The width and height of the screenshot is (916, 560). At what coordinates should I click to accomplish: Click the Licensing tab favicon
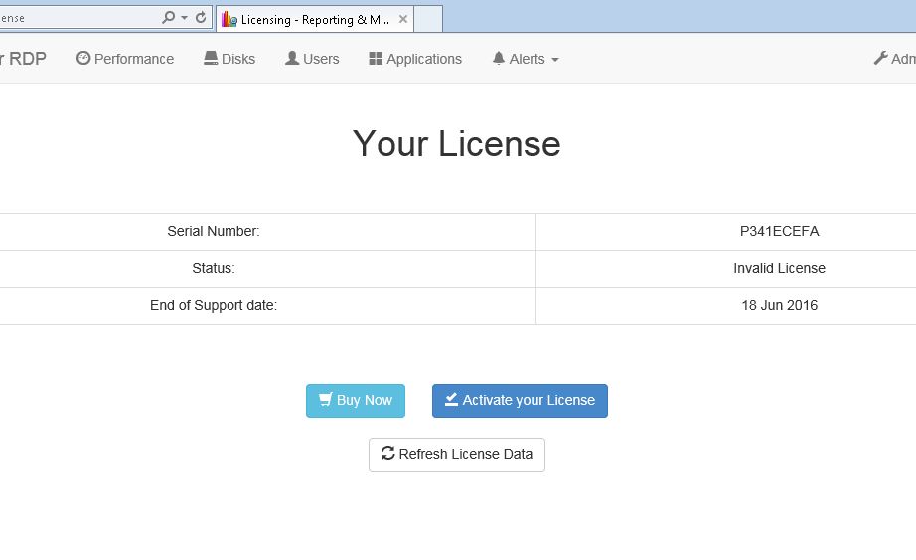coord(229,19)
